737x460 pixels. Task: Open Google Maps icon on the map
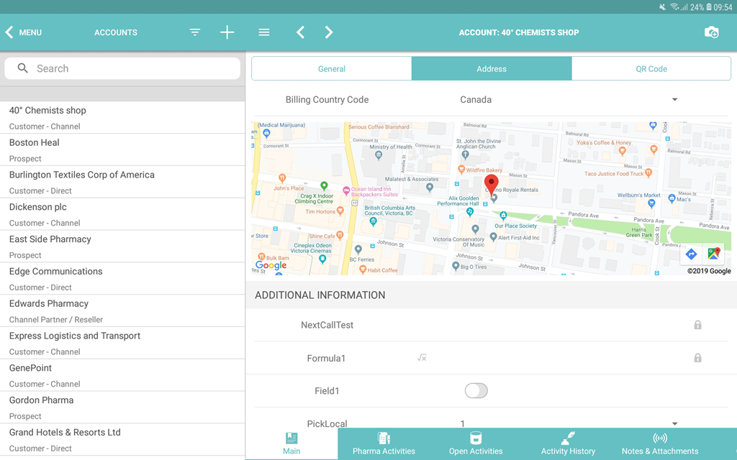713,254
